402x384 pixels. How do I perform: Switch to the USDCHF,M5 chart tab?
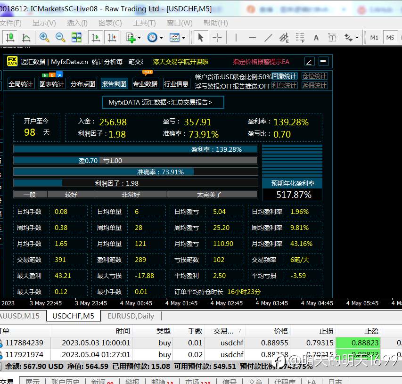pyautogui.click(x=74, y=316)
